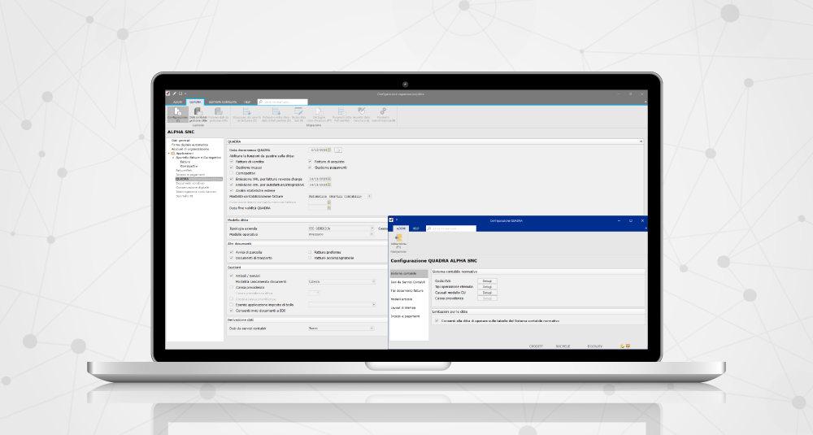Open the HELP tab in Configurazione QUADRA window
Image resolution: width=813 pixels, height=435 pixels.
click(416, 228)
